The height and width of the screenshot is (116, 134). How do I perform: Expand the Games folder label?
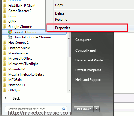(x=13, y=16)
